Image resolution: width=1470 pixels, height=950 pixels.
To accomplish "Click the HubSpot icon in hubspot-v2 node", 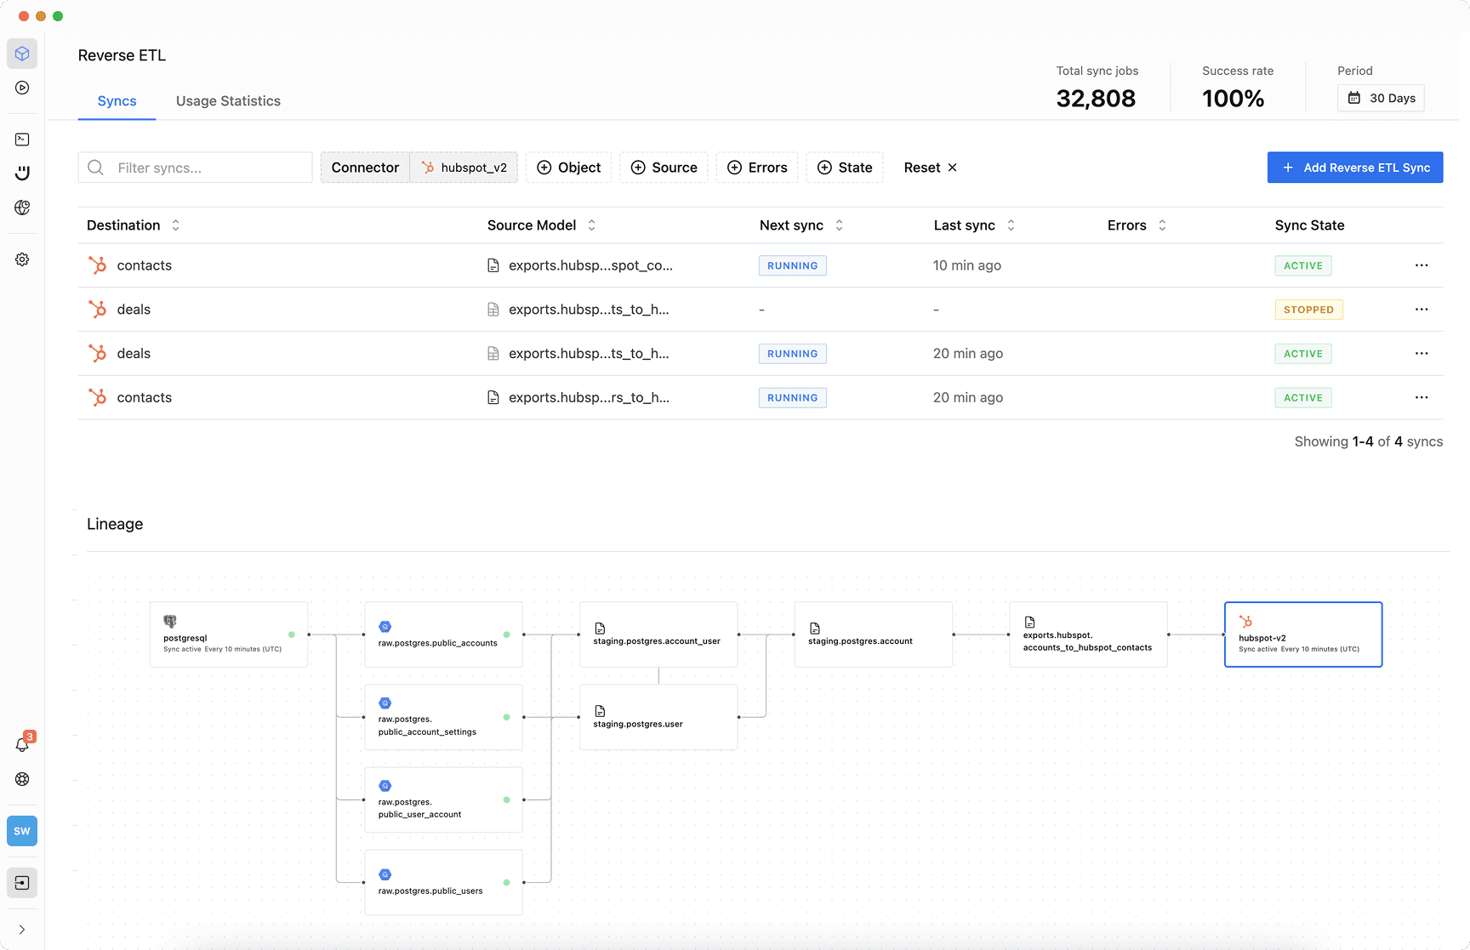I will point(1245,622).
